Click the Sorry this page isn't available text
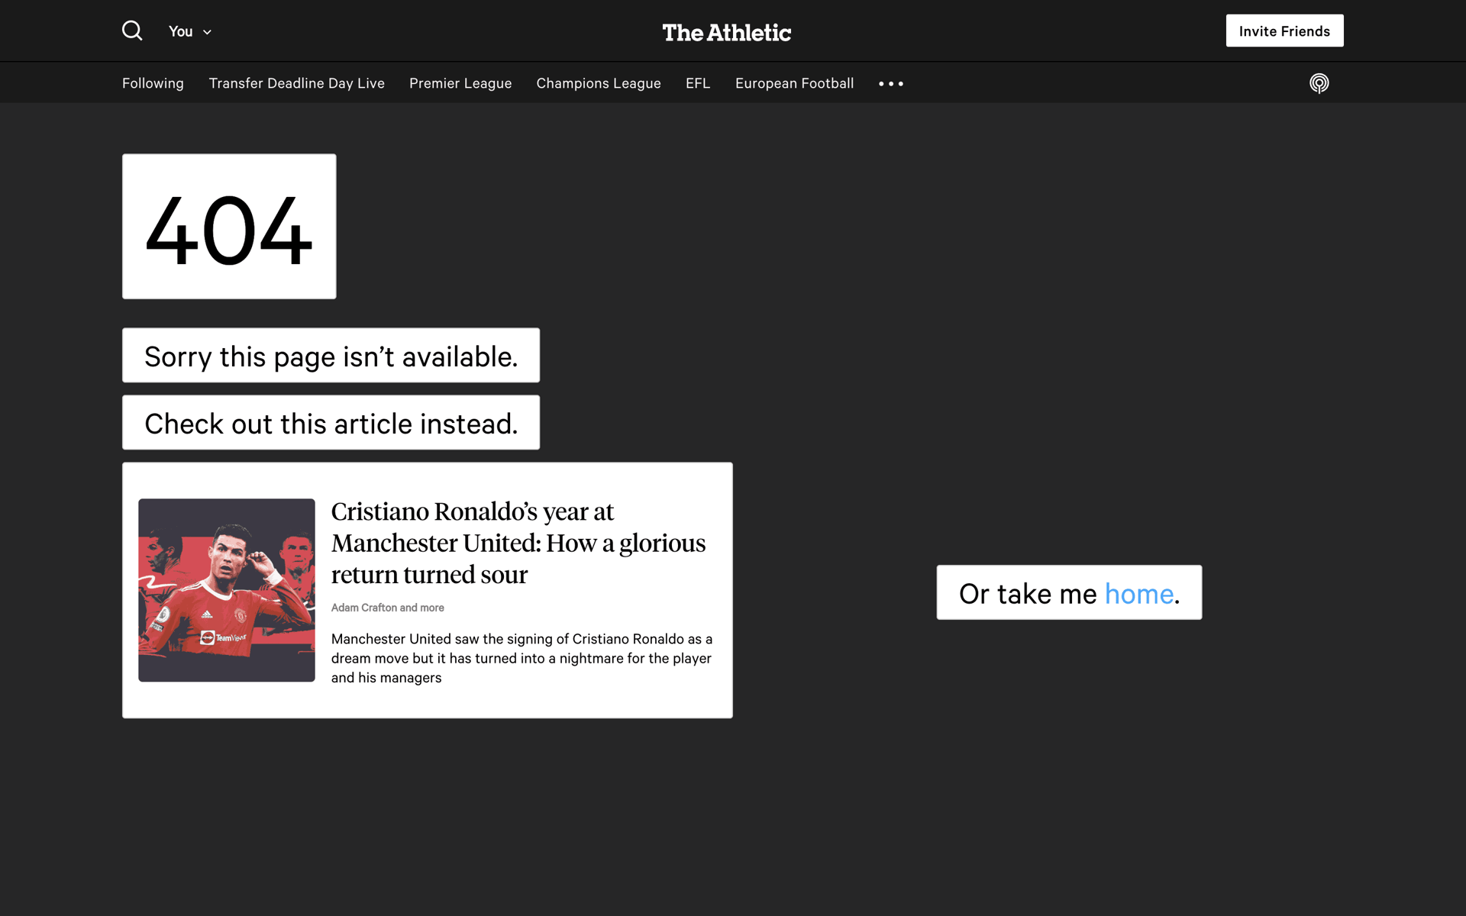 coord(331,356)
